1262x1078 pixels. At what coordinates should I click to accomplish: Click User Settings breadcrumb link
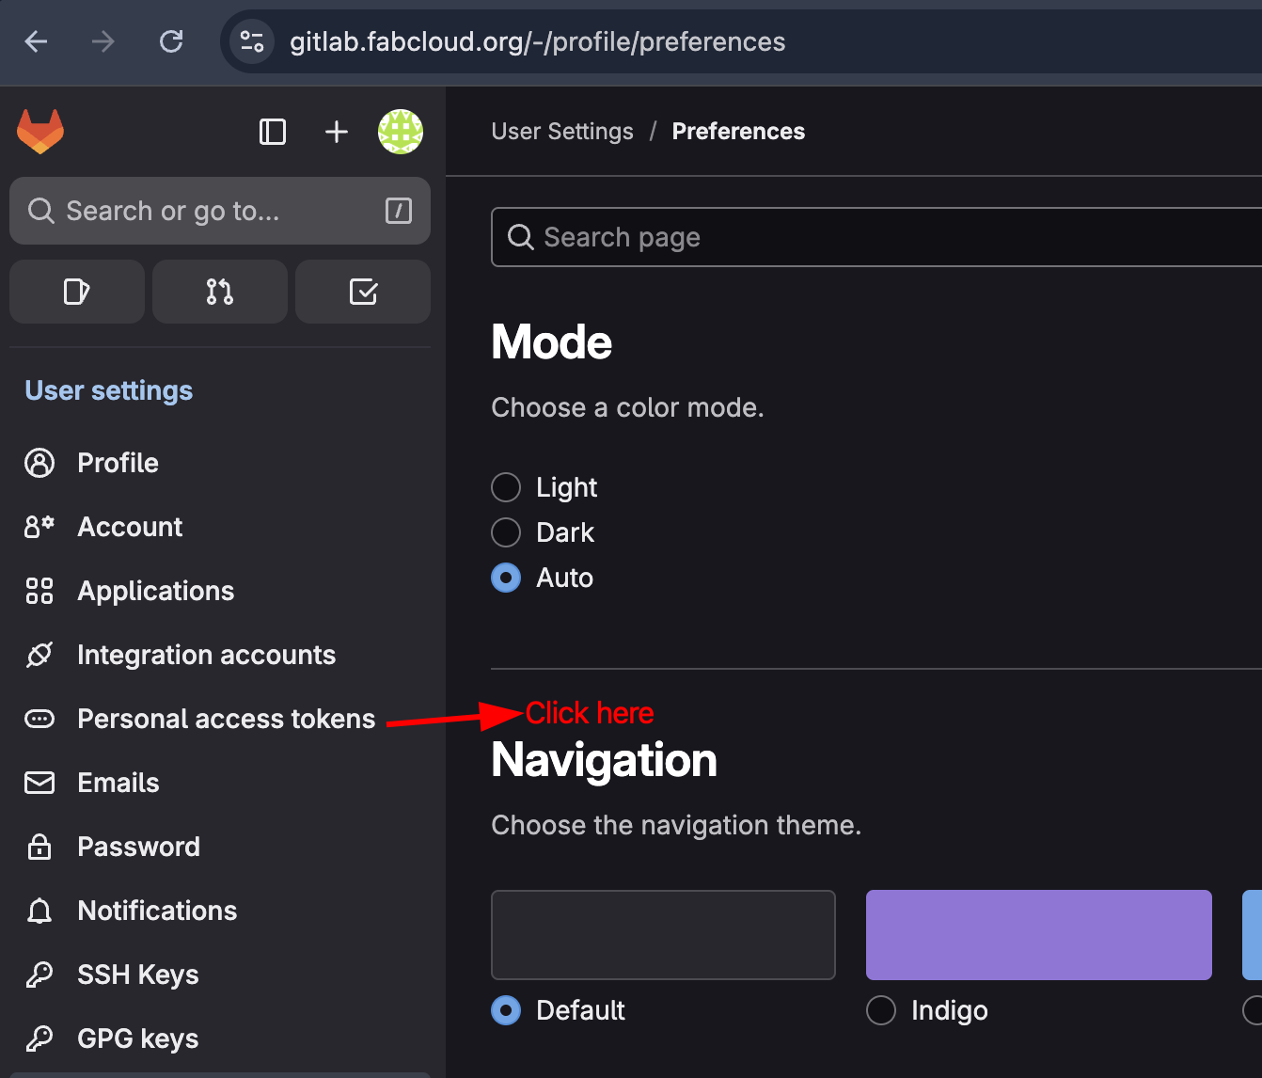coord(562,132)
